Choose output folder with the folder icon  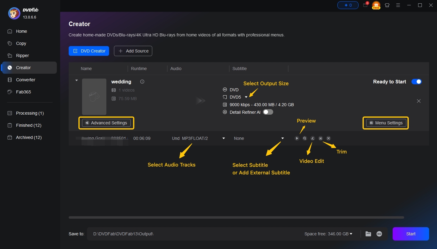pos(368,234)
